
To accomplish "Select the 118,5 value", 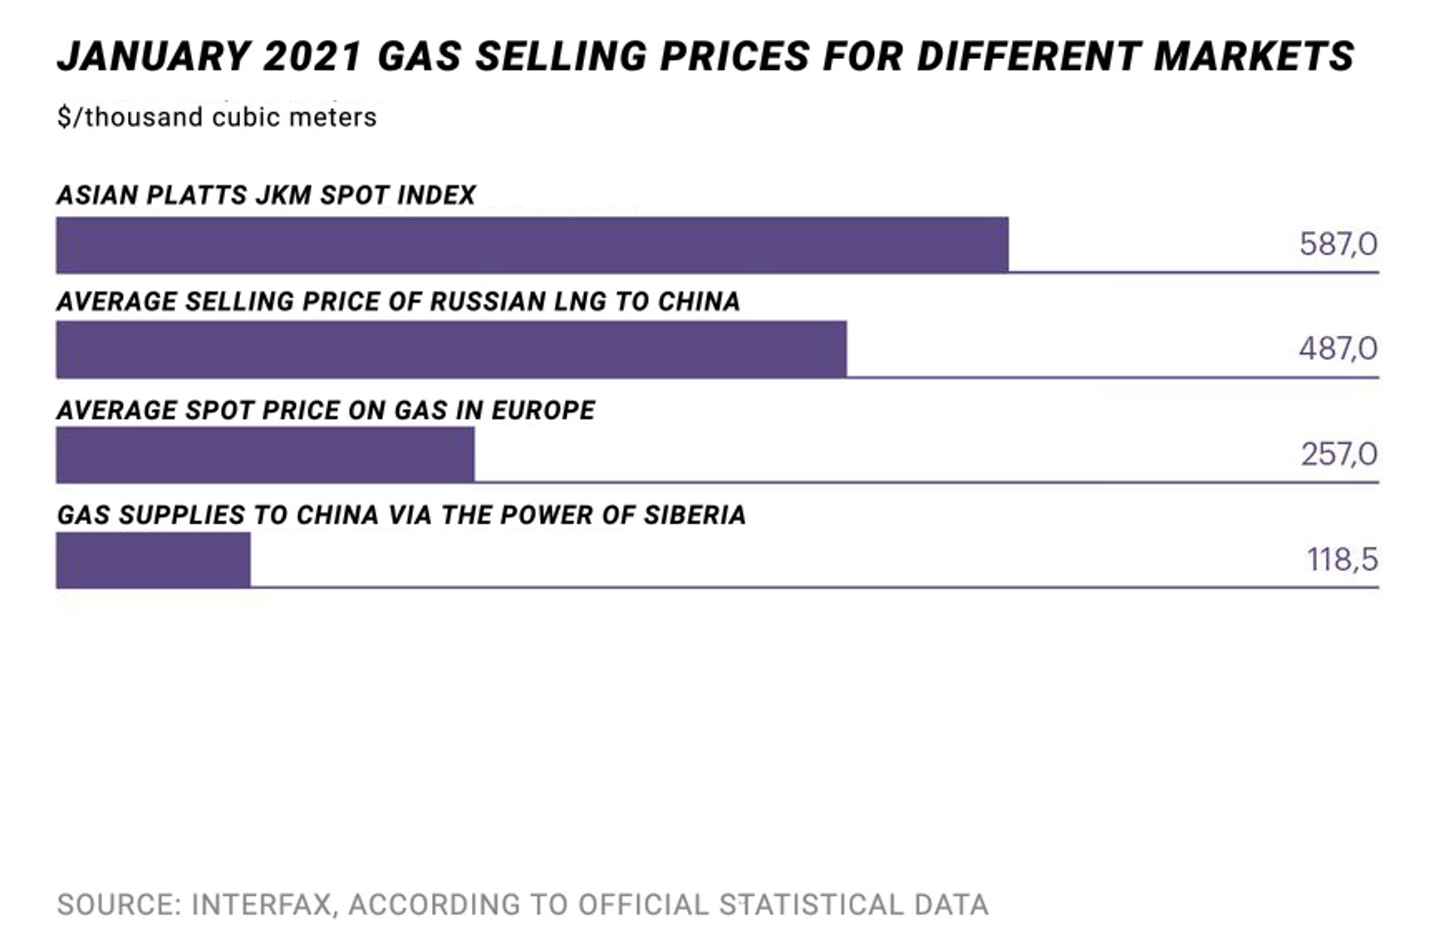I will (x=1342, y=559).
